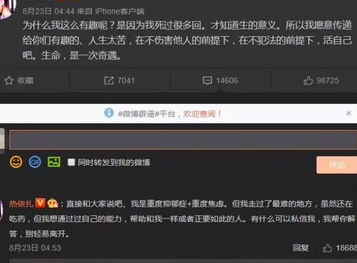Click the repost icon showing 7041
357x263 pixels.
(x=108, y=81)
